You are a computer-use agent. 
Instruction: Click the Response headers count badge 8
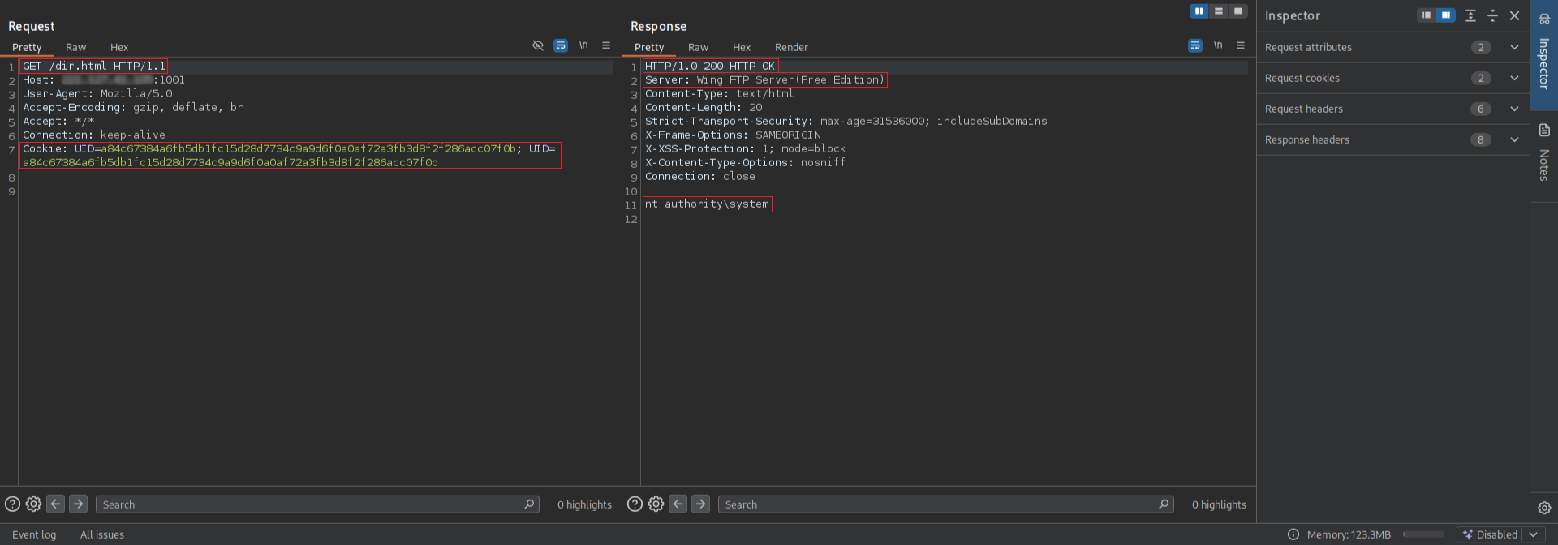pyautogui.click(x=1481, y=139)
